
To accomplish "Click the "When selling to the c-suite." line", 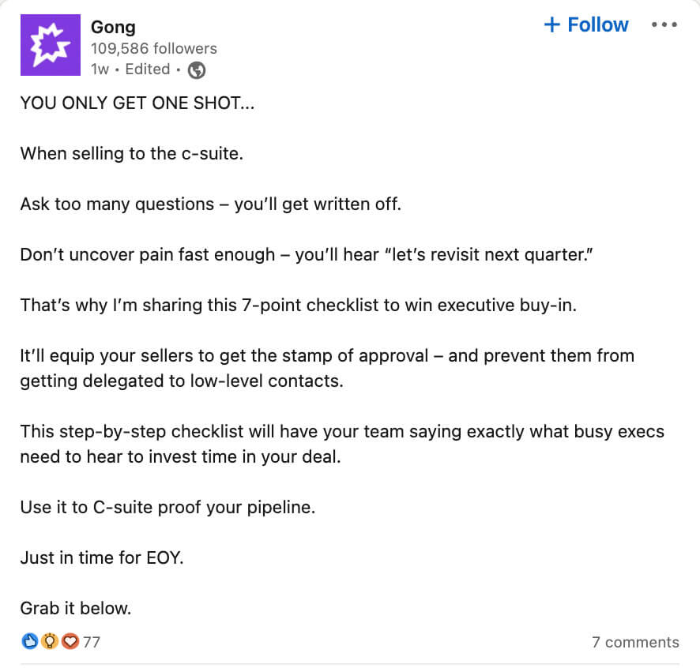I will [x=131, y=153].
